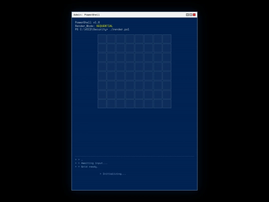This screenshot has width=269, height=202.
Task: Click the red close button of PowerShell window
Action: (x=194, y=15)
